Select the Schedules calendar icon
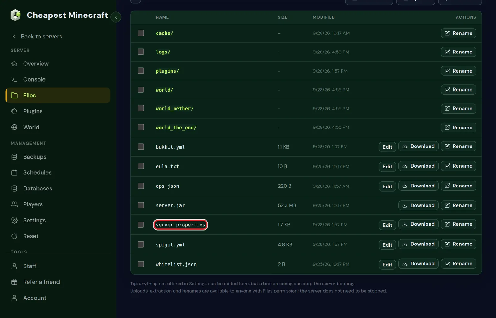The width and height of the screenshot is (496, 318). coord(14,172)
